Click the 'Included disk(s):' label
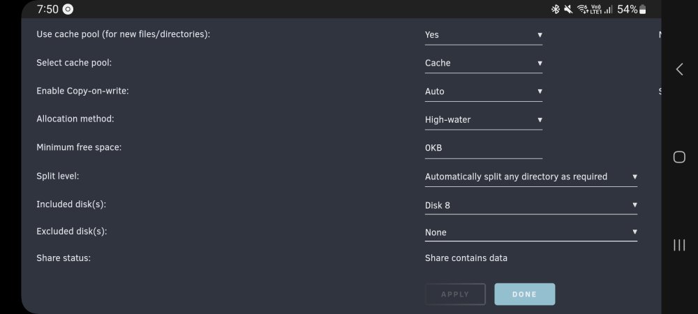698x314 pixels. 71,204
